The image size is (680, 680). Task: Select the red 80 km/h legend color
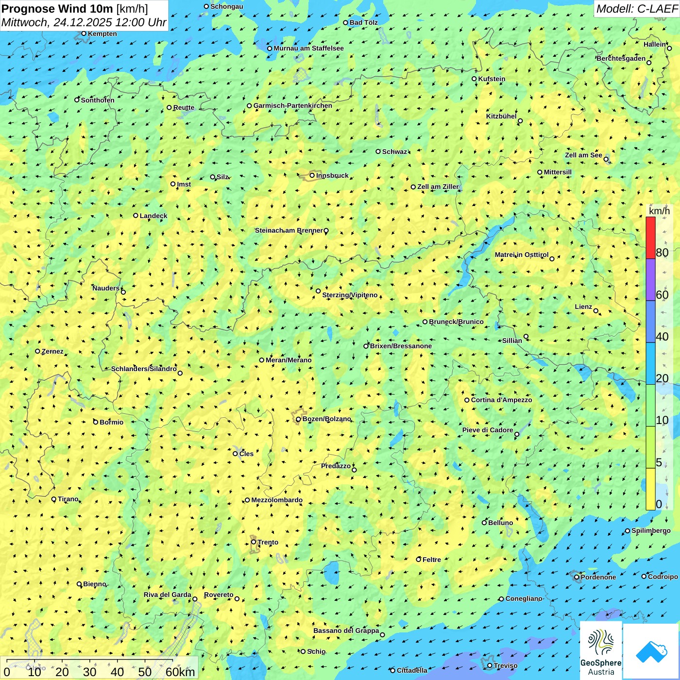[650, 238]
